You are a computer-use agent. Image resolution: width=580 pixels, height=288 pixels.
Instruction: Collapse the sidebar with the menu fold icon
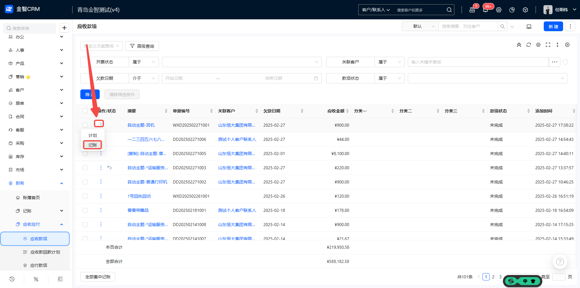pos(60,279)
